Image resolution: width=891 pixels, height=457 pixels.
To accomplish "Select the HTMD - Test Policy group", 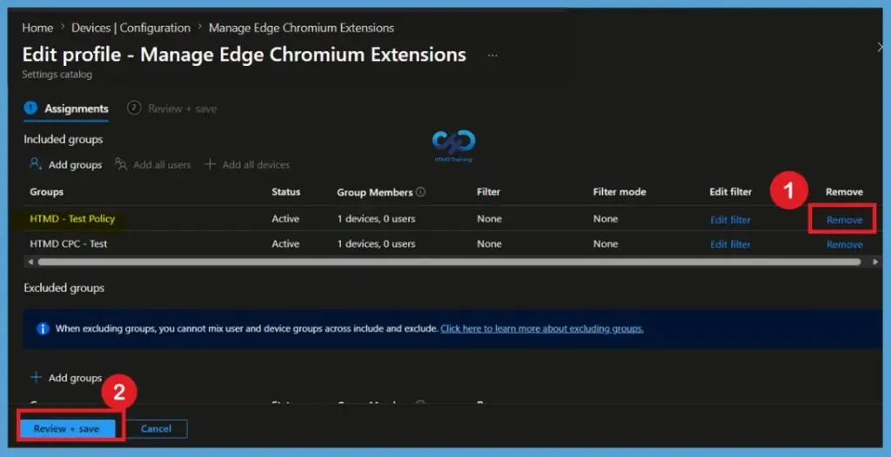I will (72, 219).
